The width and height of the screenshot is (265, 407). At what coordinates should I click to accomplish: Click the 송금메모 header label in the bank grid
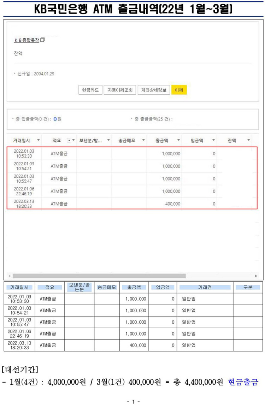tap(126, 140)
